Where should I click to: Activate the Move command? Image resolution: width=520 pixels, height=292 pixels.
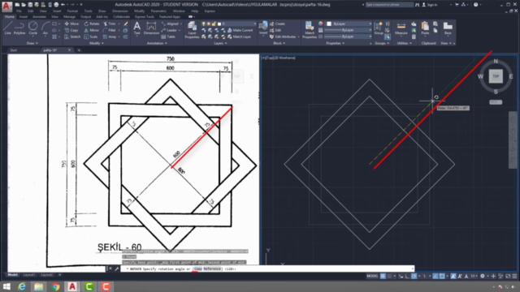[72, 24]
